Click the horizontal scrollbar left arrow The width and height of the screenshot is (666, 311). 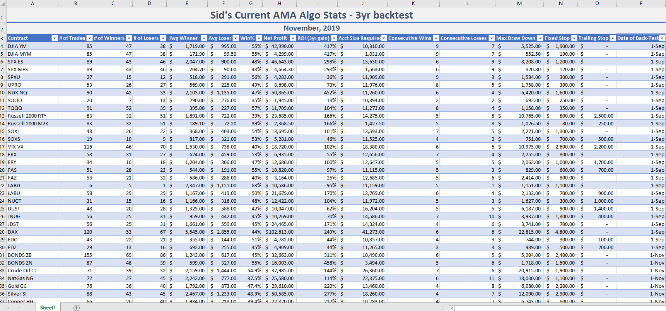pyautogui.click(x=451, y=308)
